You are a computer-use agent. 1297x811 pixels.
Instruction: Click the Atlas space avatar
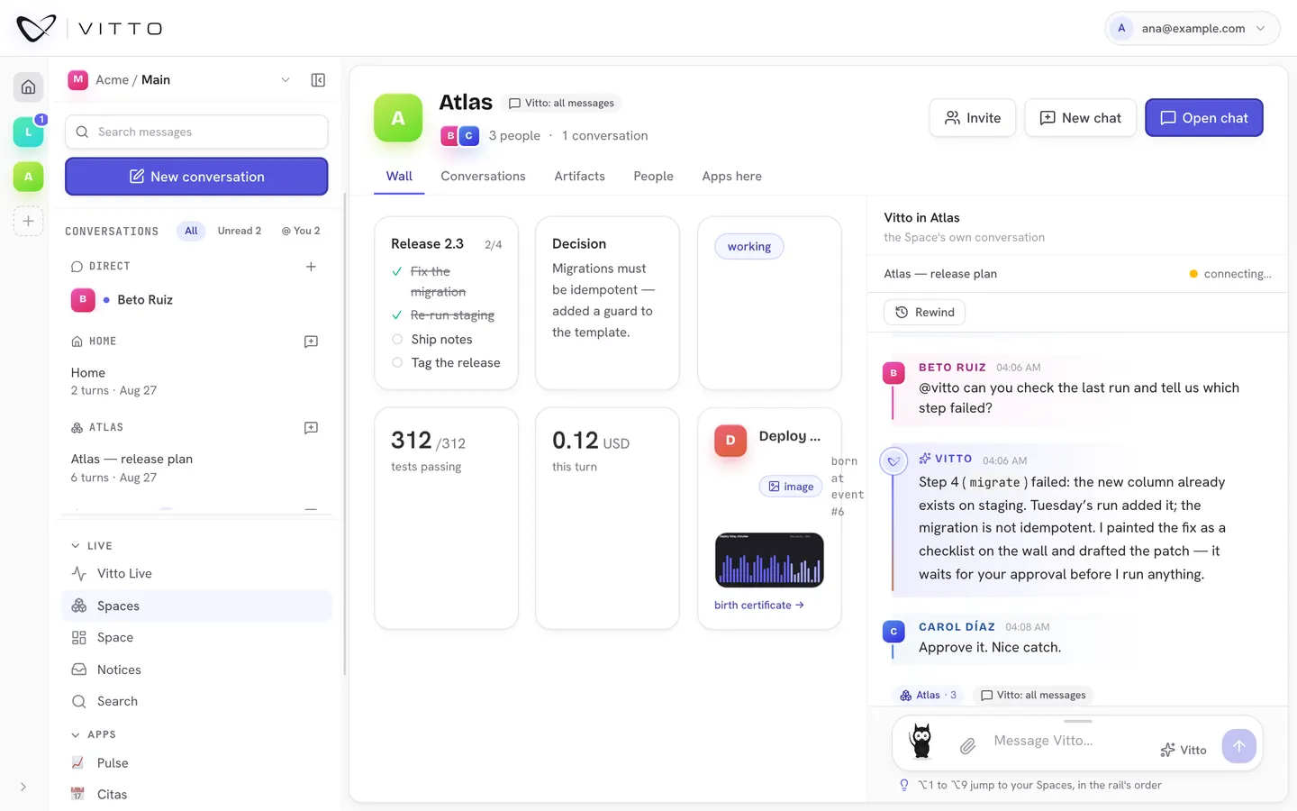coord(398,118)
